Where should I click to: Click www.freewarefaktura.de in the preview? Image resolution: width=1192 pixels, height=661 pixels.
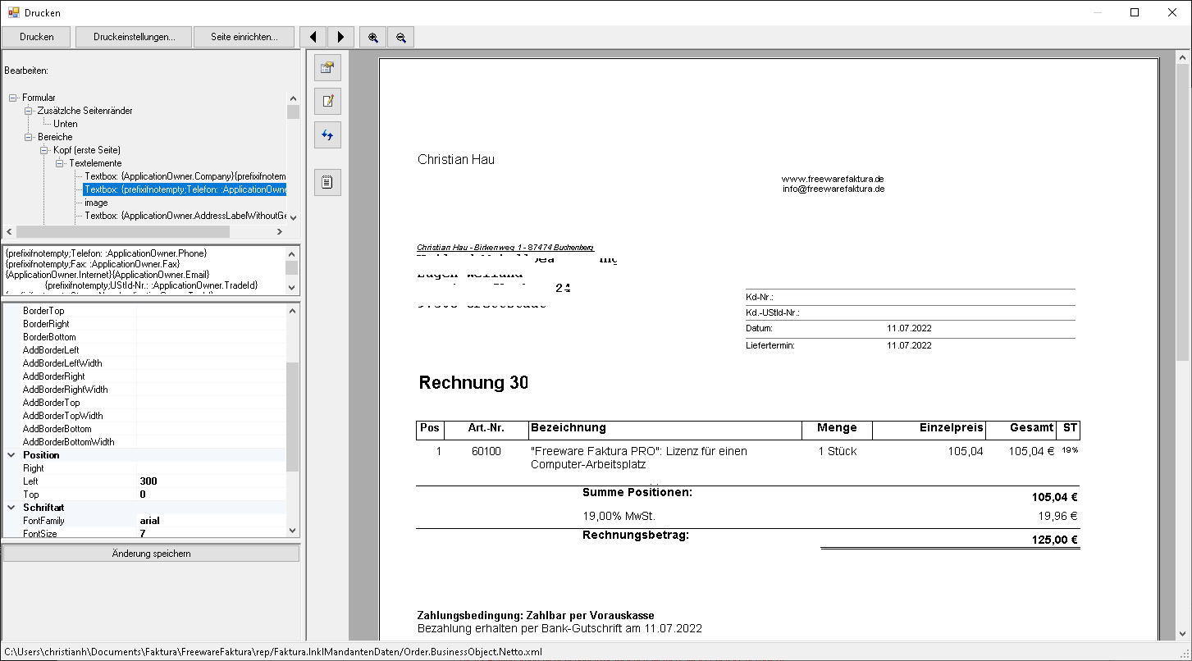click(833, 179)
